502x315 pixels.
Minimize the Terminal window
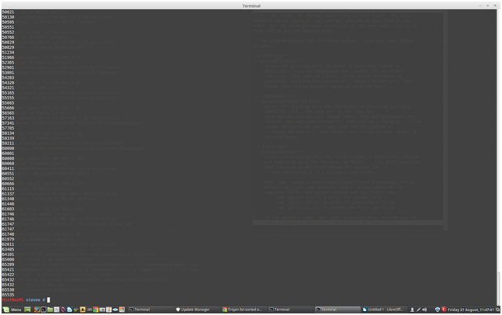(479, 5)
